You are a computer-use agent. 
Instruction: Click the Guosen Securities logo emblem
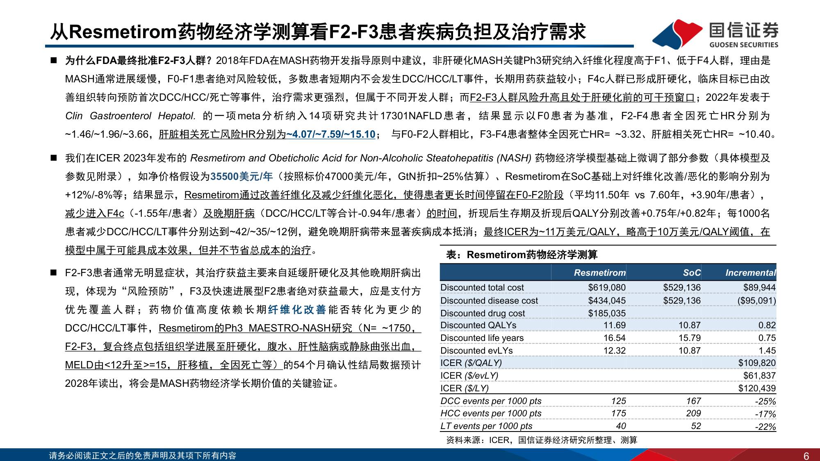click(676, 34)
